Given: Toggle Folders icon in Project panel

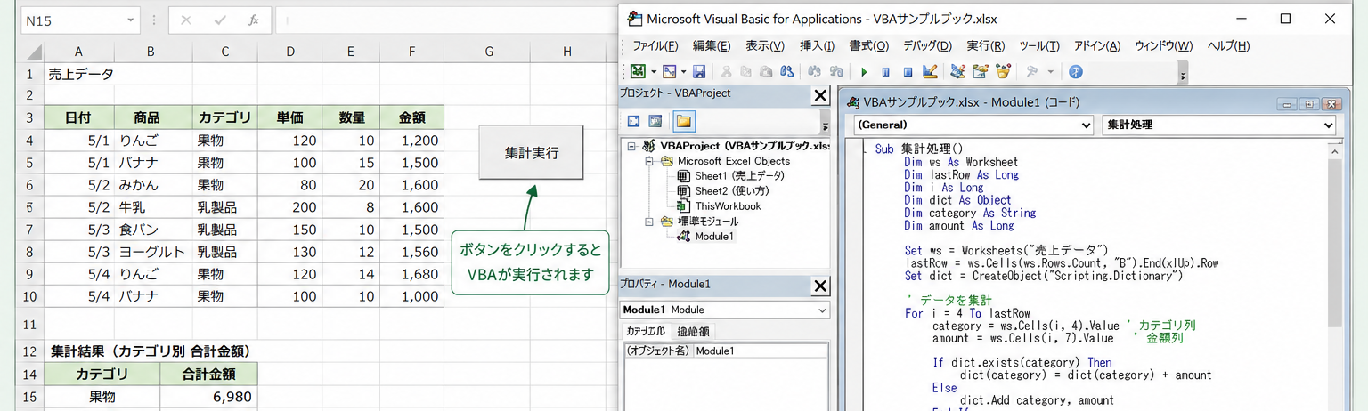Looking at the screenshot, I should click(x=684, y=121).
